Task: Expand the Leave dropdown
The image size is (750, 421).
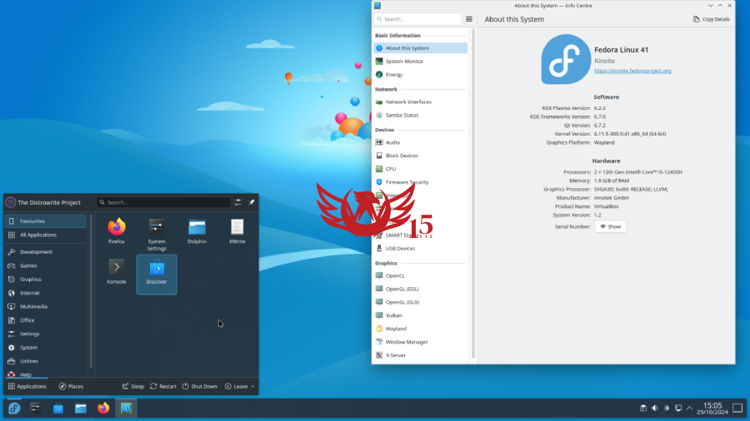Action: [x=240, y=386]
